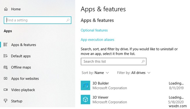This screenshot has height=109, width=190.
Task: Click the Video playback camera icon
Action: (6, 90)
